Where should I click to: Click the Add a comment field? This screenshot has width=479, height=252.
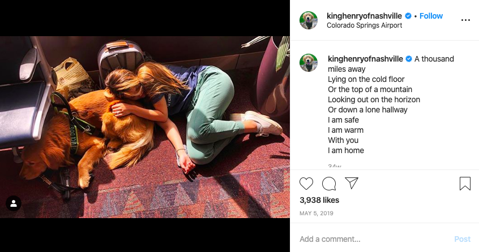pos(373,239)
